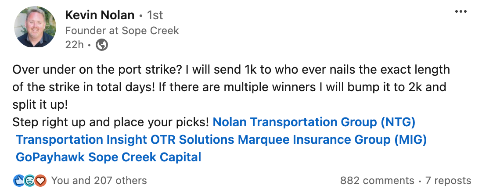Open Kevin Nolan's profile photo

pyautogui.click(x=35, y=27)
